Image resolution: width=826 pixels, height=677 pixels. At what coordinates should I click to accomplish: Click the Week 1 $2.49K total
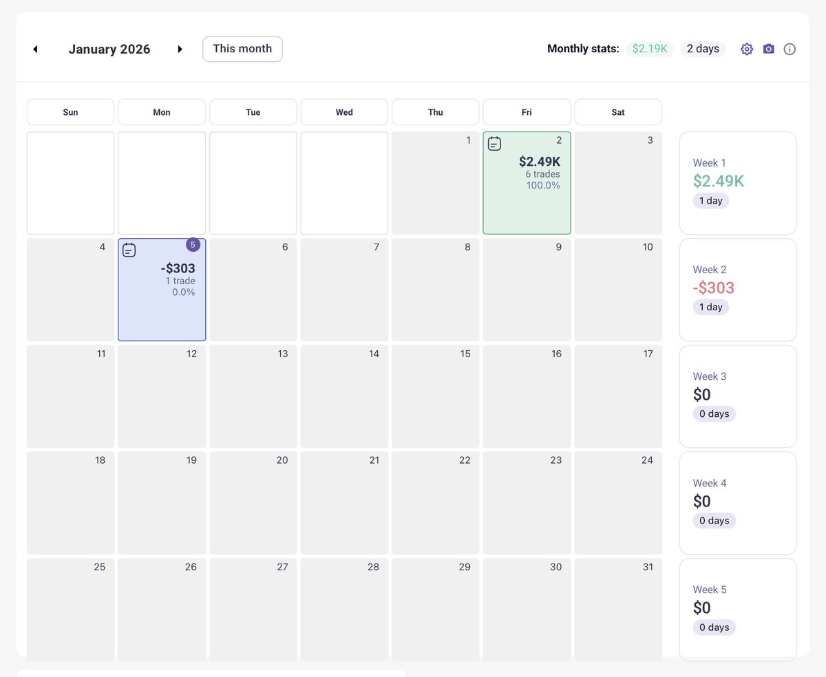pos(719,181)
